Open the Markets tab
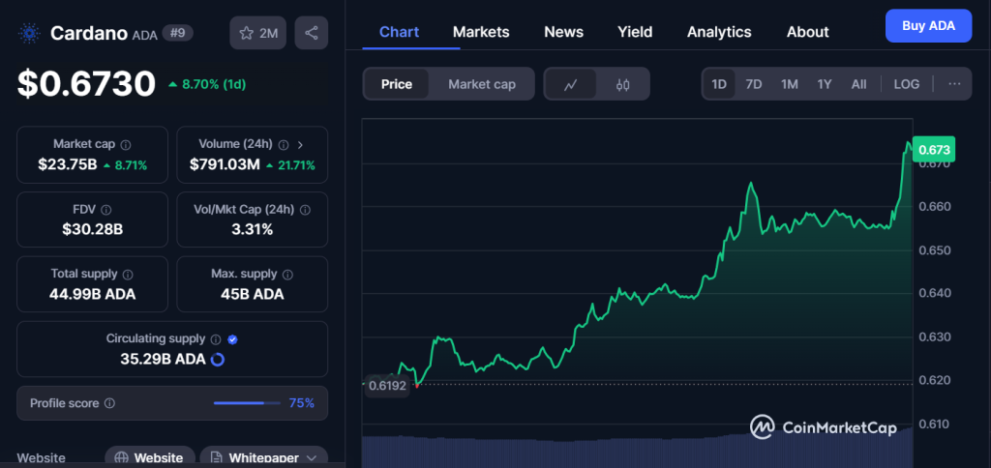The image size is (991, 468). [481, 32]
